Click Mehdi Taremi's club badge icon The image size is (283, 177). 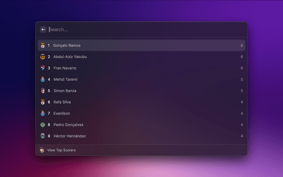click(x=42, y=80)
